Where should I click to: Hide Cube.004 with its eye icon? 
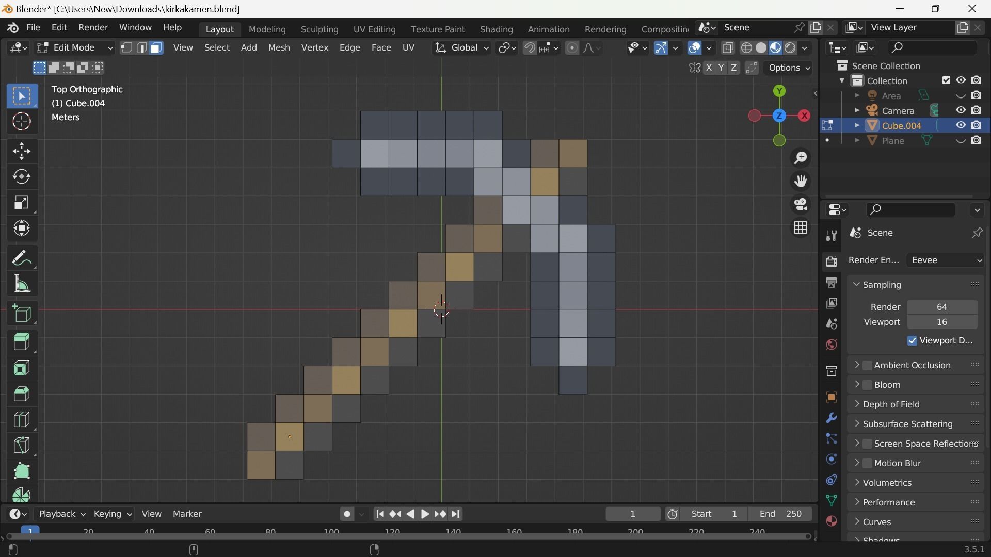pos(961,125)
